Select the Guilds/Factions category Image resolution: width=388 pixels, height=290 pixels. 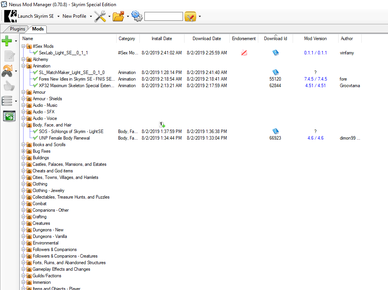coord(47,276)
